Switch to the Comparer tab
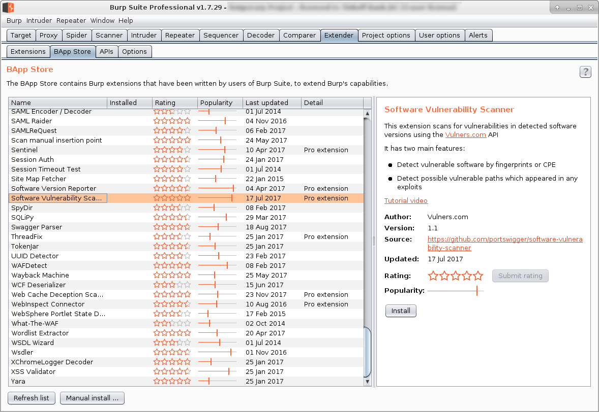 click(x=299, y=35)
